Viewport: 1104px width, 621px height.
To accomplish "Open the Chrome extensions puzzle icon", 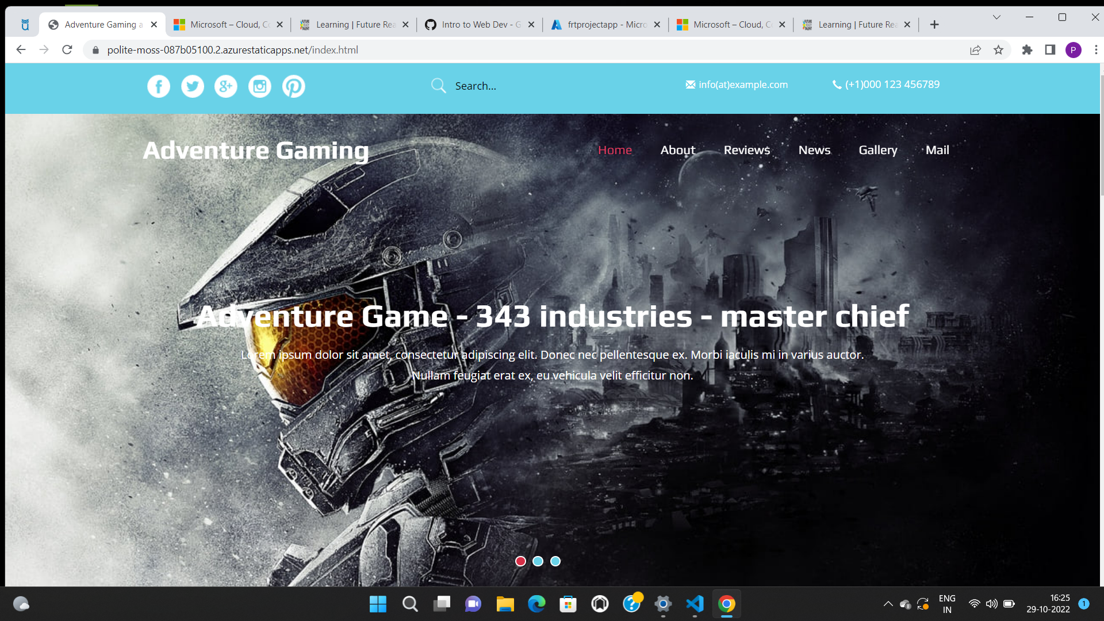I will (1027, 50).
